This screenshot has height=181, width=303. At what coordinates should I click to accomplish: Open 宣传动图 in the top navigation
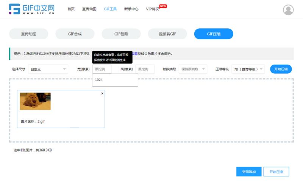[89, 9]
